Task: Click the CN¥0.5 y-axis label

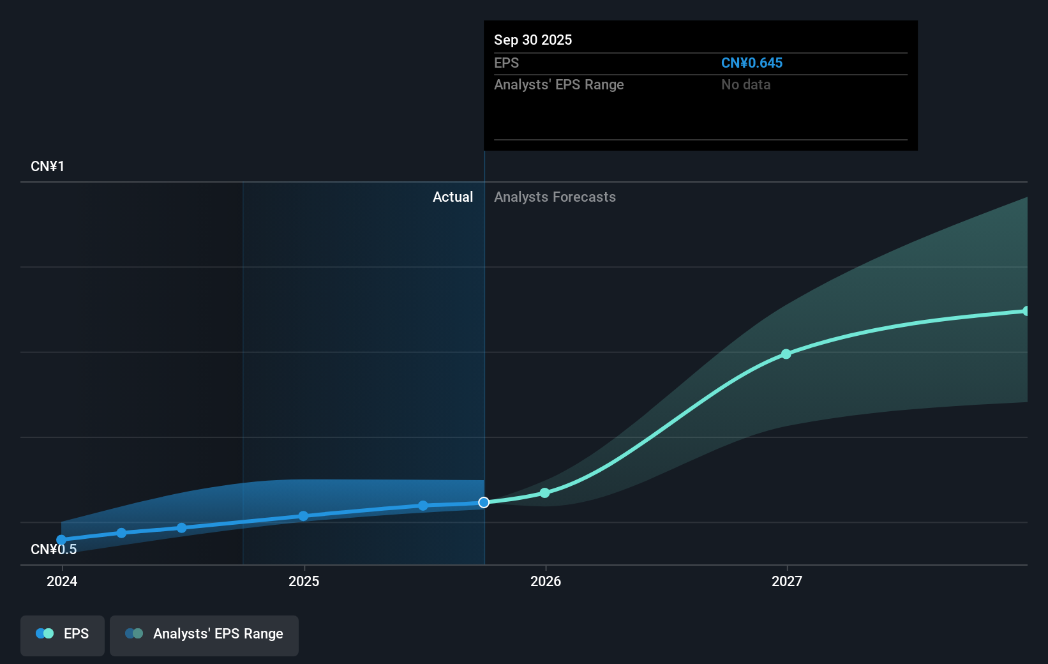Action: click(54, 549)
